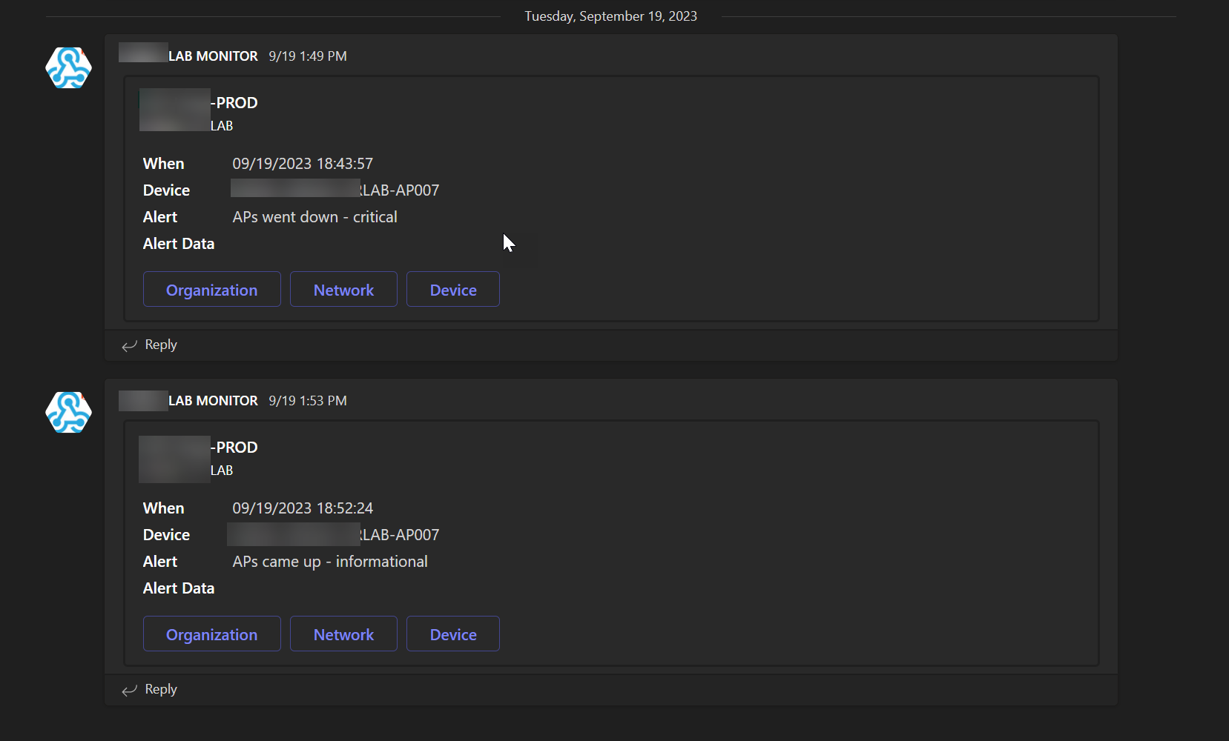This screenshot has width=1229, height=741.
Task: Click the LAB MONITOR sender name on the first message
Action: coord(213,55)
